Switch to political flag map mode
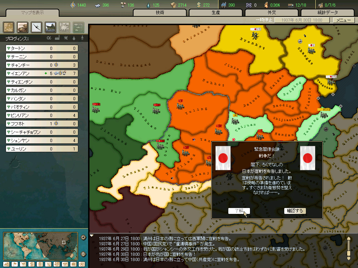Viewport: 358px width, 268px height. [15, 264]
